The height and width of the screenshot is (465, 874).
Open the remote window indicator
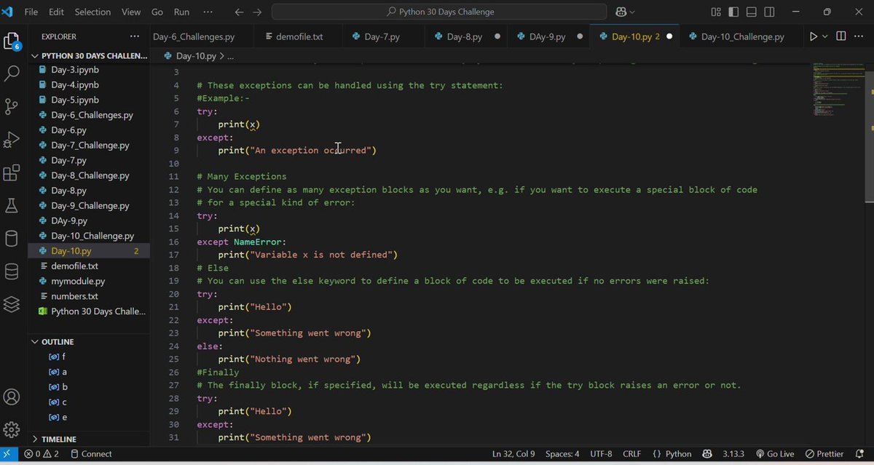coord(8,454)
